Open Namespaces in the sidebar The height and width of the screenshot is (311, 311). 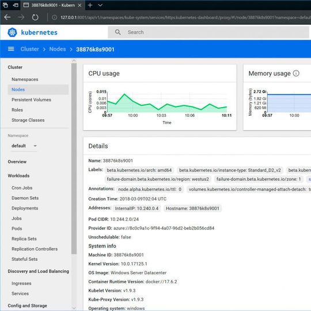(x=25, y=79)
